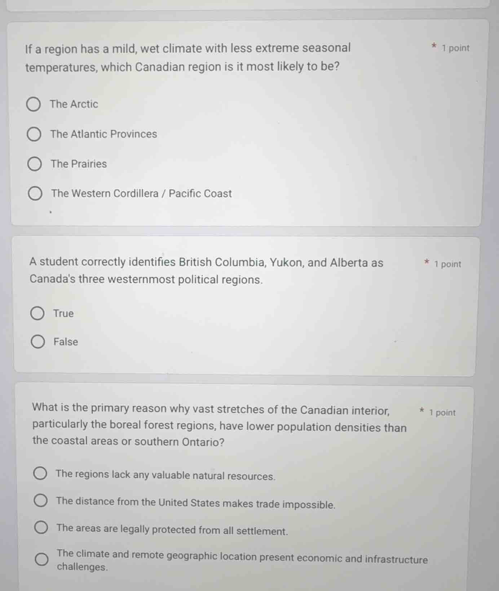
Task: Click the British Columbia, Yukon, Alberta statement
Action: [x=206, y=271]
